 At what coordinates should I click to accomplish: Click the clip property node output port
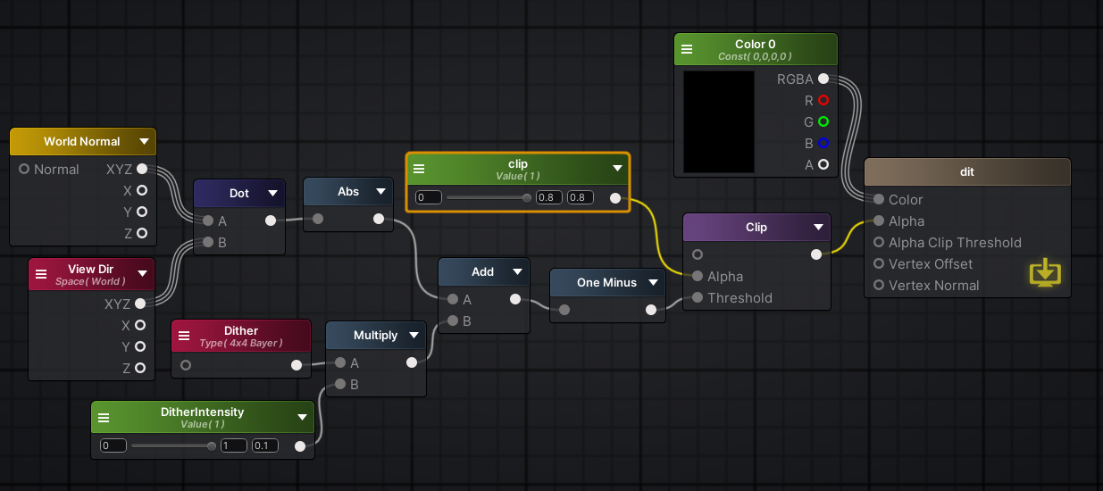click(615, 197)
